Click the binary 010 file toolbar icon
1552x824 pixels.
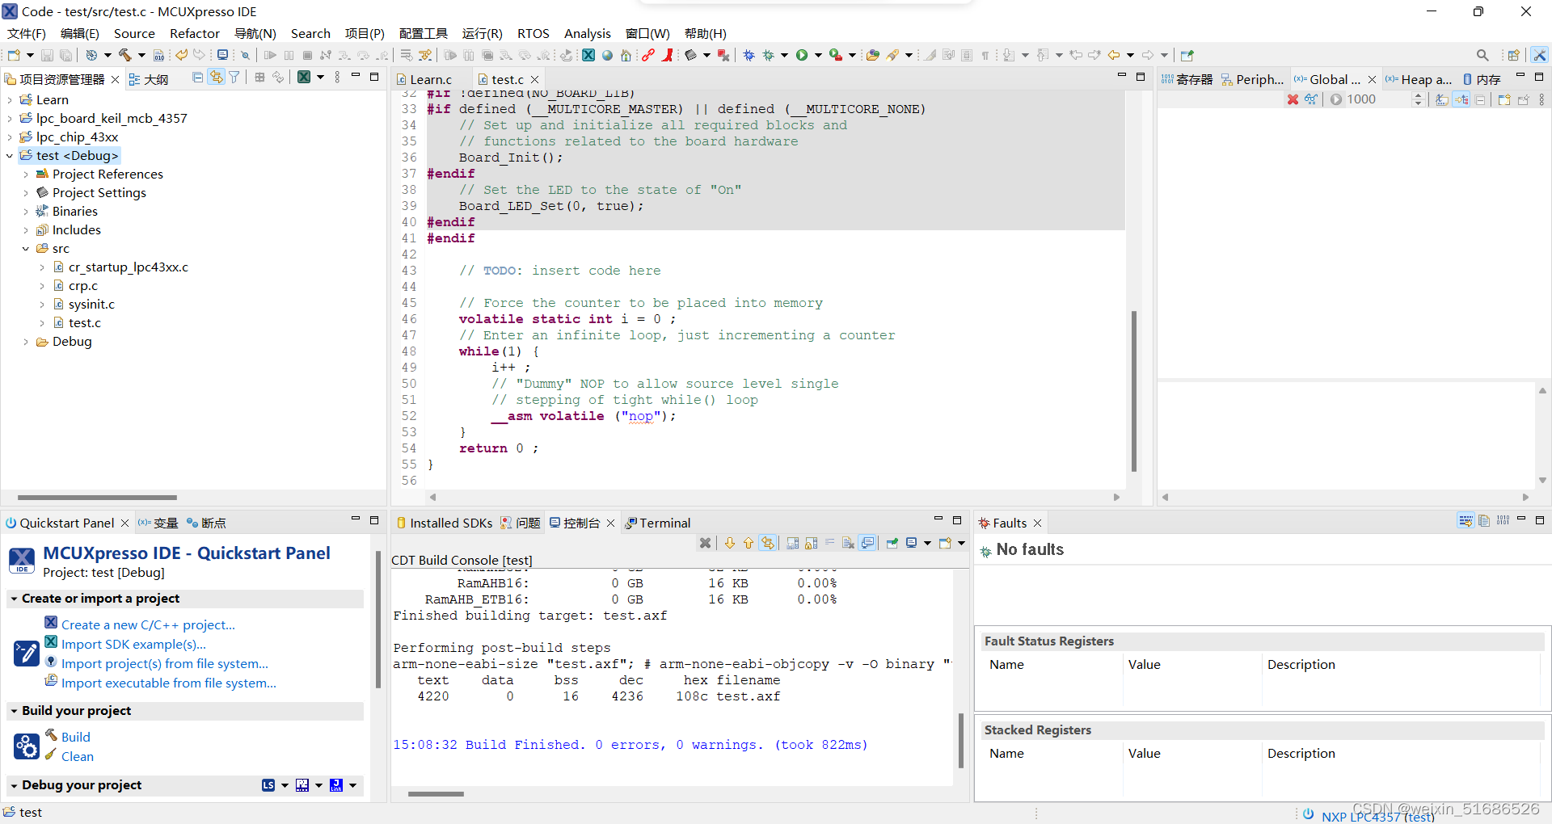click(x=158, y=55)
